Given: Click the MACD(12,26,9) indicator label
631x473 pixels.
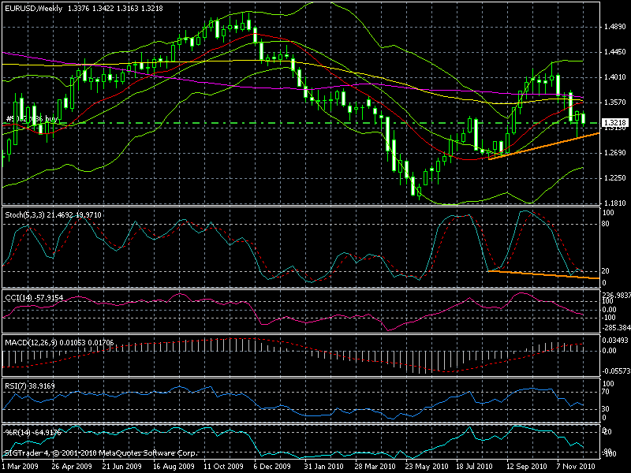Looking at the screenshot, I should (x=59, y=343).
